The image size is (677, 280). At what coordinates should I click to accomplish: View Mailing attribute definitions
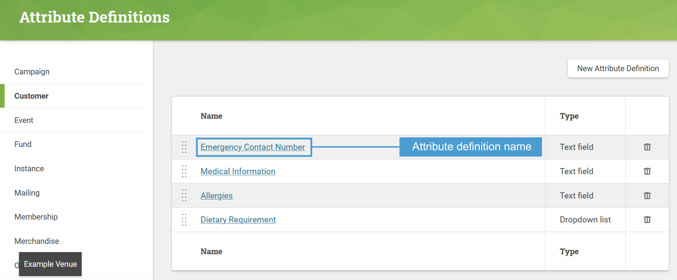(27, 193)
